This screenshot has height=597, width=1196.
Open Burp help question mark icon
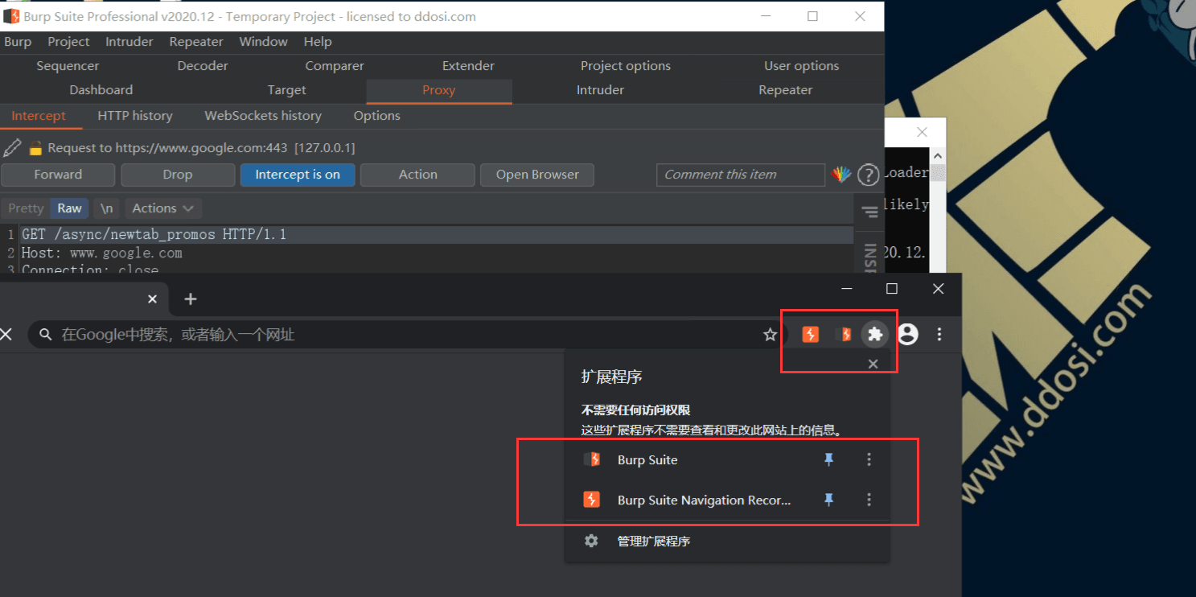pos(868,175)
